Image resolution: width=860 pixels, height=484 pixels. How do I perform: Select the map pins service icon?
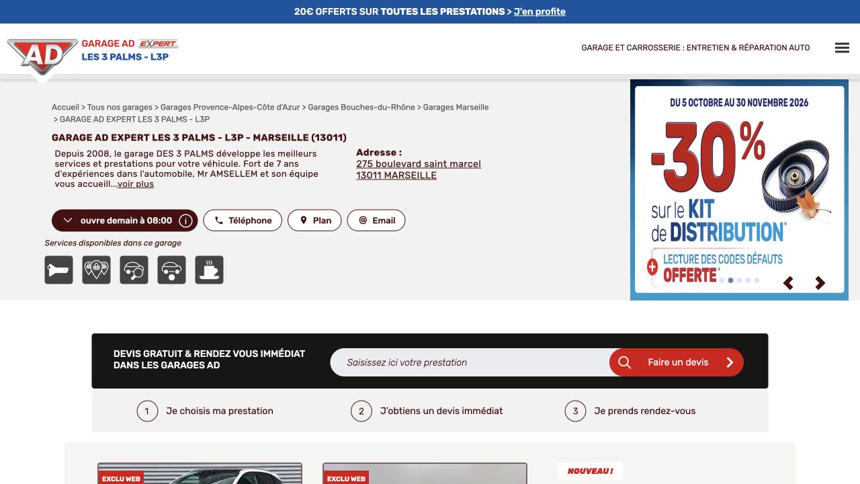coord(97,270)
